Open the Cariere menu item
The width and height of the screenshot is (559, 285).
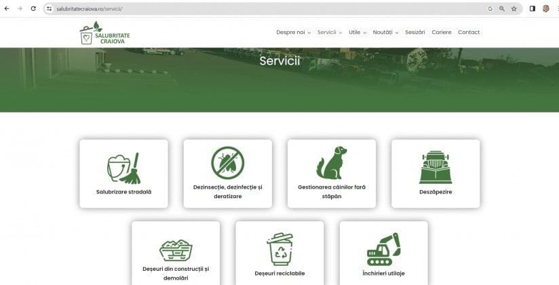click(441, 33)
